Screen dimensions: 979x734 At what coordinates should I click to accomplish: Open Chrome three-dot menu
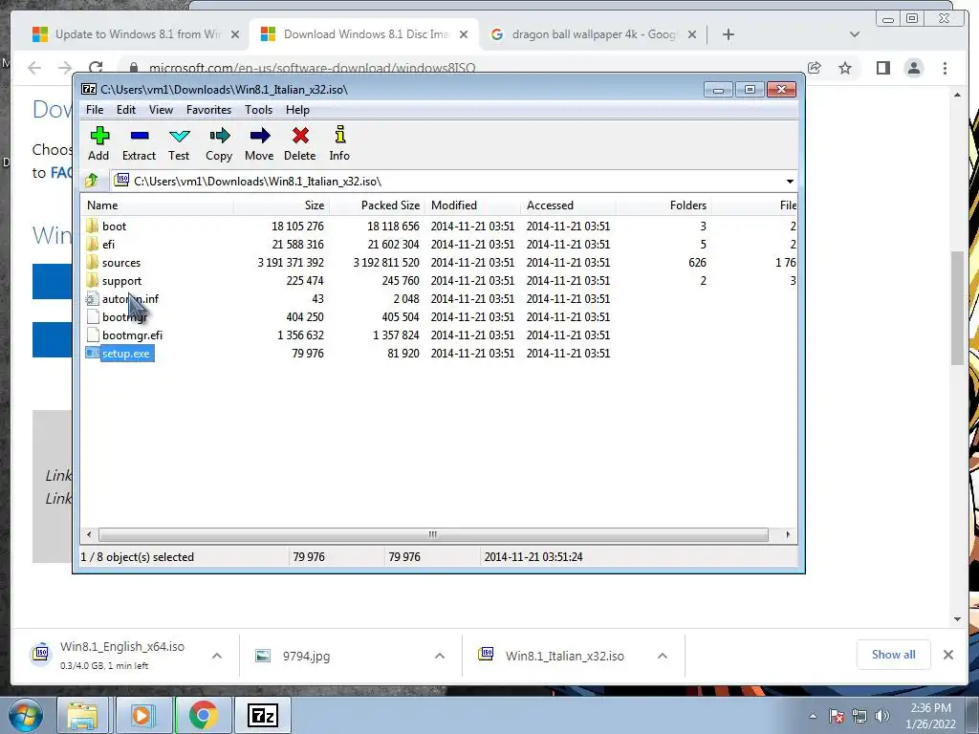[945, 68]
